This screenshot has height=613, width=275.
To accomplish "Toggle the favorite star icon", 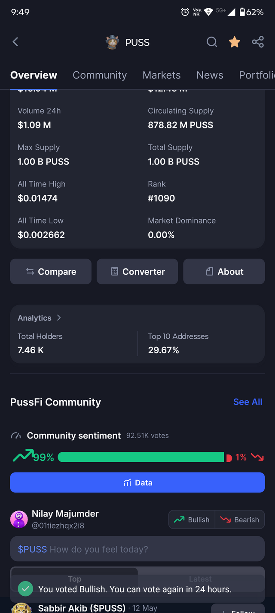I will point(235,42).
